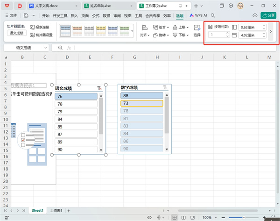Switch to normal view in status bar

click(175, 217)
